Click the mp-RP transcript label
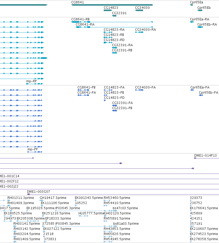The height and width of the screenshot is (243, 219). pos(31,81)
